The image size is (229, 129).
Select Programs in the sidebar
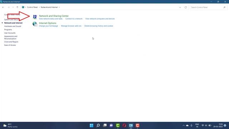click(x=8, y=30)
